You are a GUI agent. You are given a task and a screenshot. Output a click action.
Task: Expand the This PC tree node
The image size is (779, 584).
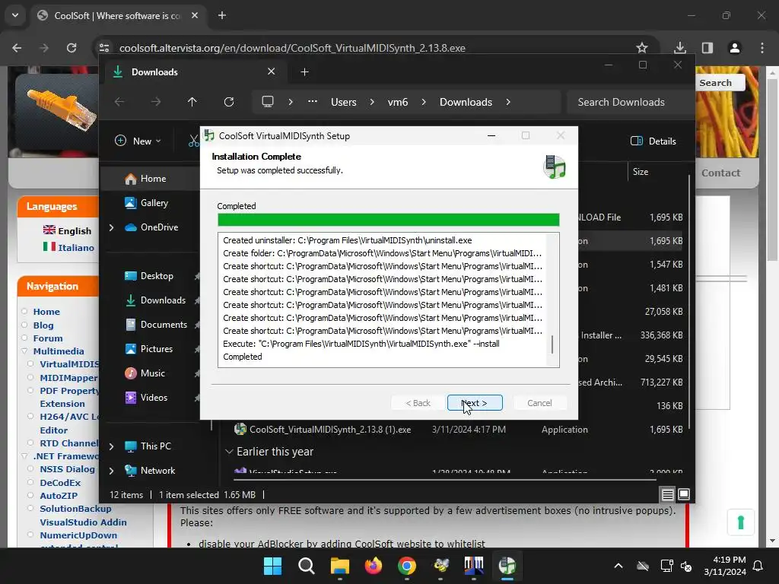click(x=111, y=446)
